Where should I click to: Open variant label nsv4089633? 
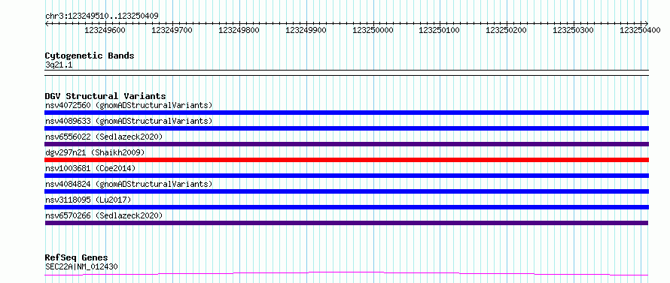pyautogui.click(x=129, y=121)
